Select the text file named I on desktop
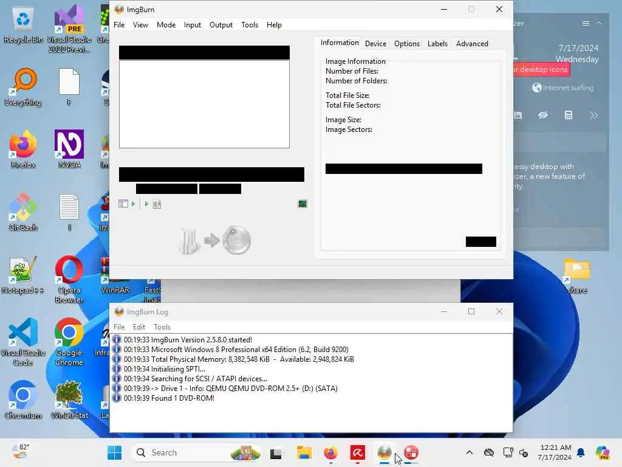The height and width of the screenshot is (467, 622). click(x=69, y=212)
